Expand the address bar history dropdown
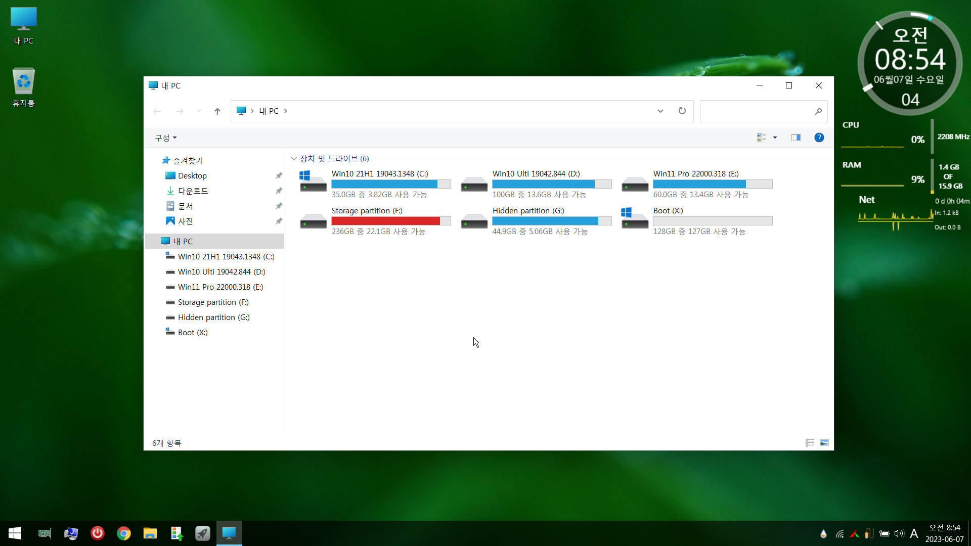 pos(660,111)
